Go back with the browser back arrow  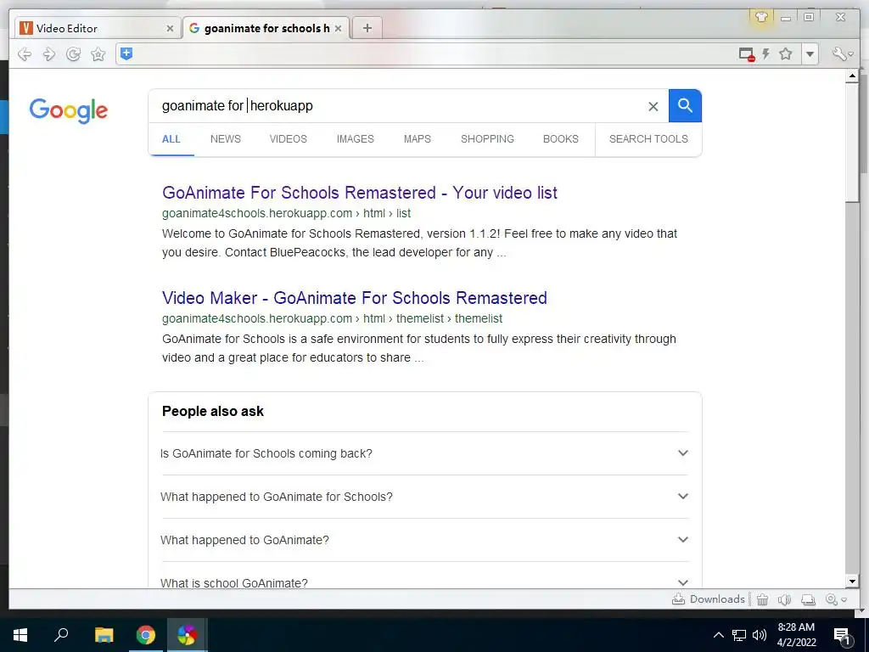[x=25, y=53]
